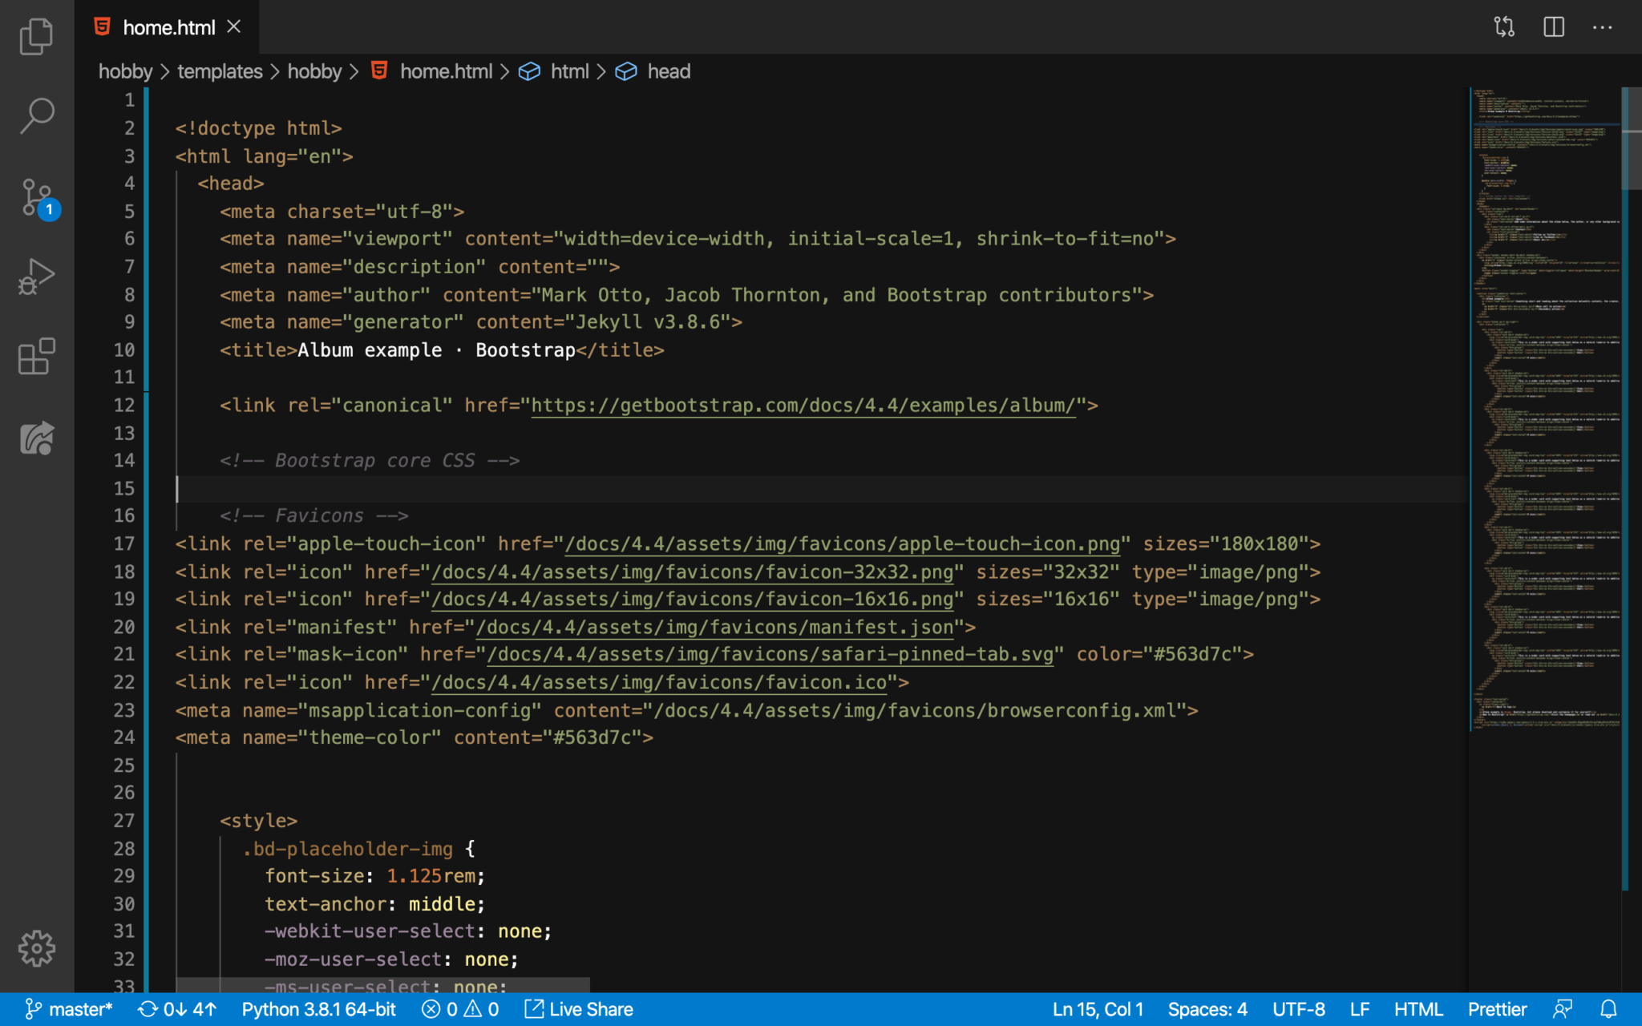Click Open Changes compare icon
Viewport: 1642px width, 1026px height.
(1504, 27)
